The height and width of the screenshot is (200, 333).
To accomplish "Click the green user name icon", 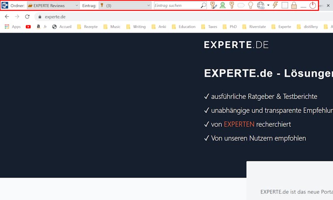I will 223,5.
